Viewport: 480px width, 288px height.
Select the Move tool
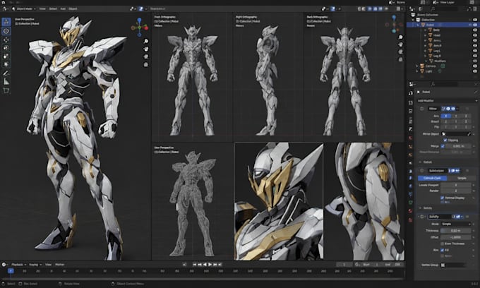tap(6, 40)
